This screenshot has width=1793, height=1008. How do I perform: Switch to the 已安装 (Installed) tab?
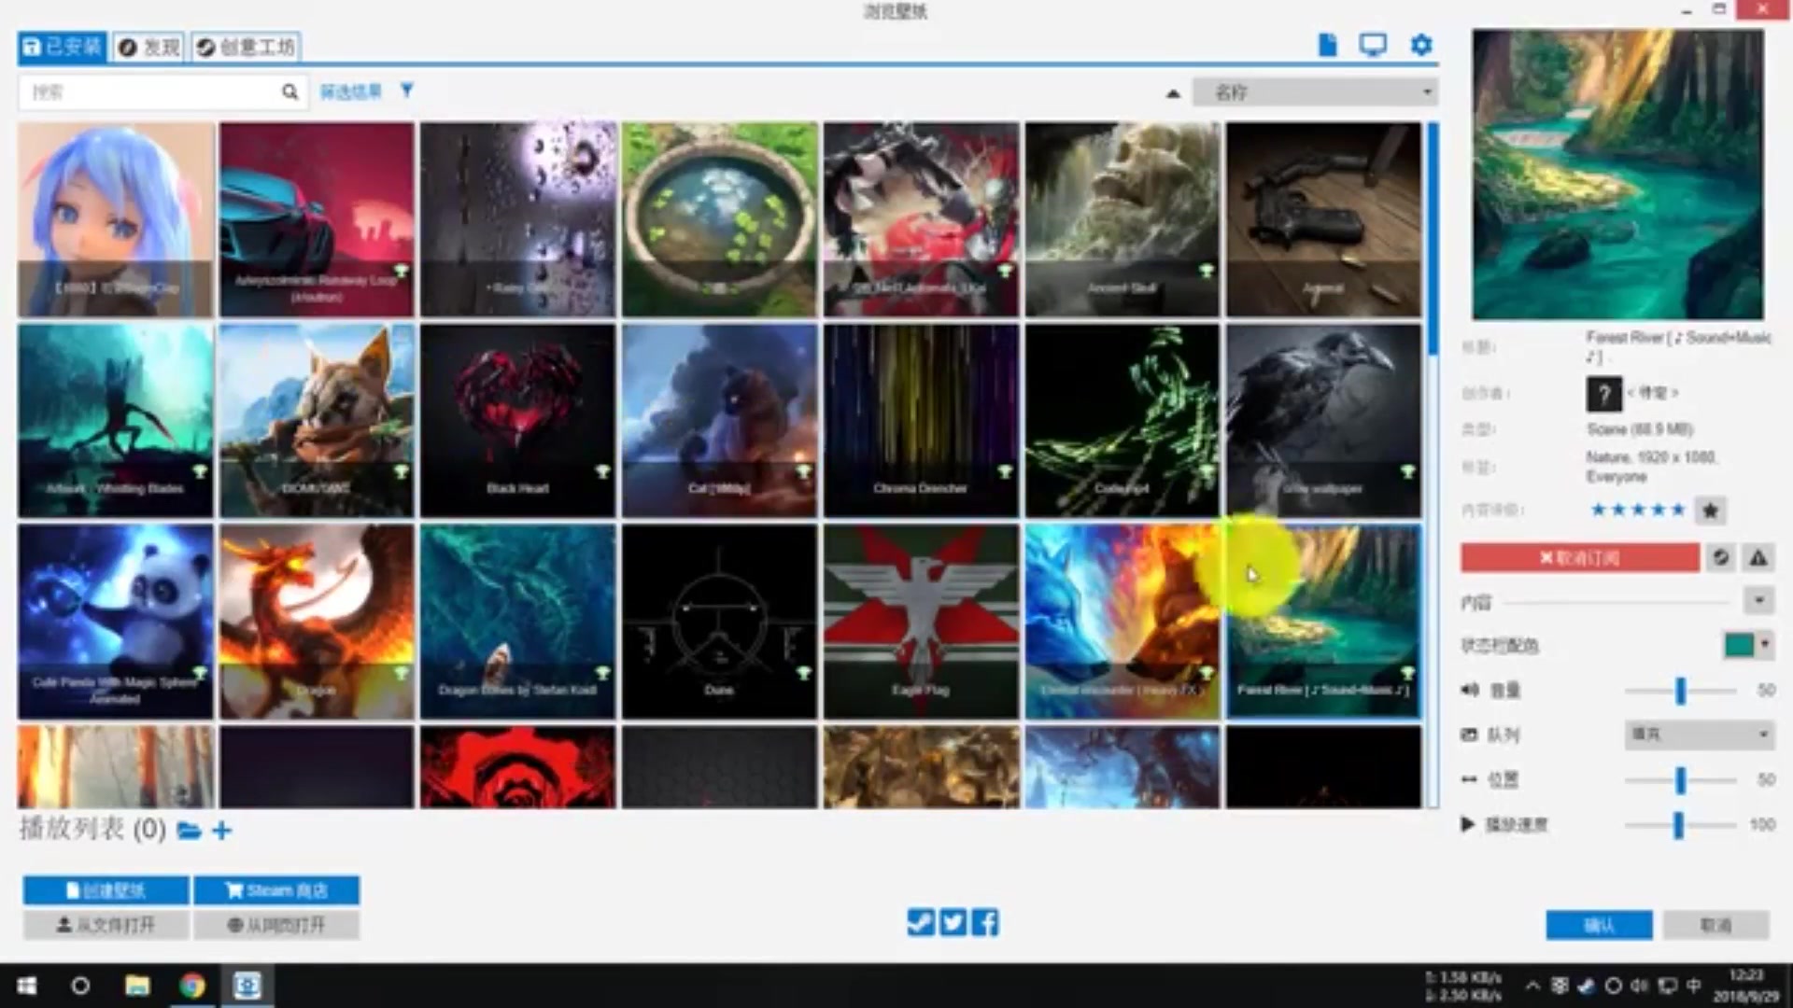click(x=62, y=47)
